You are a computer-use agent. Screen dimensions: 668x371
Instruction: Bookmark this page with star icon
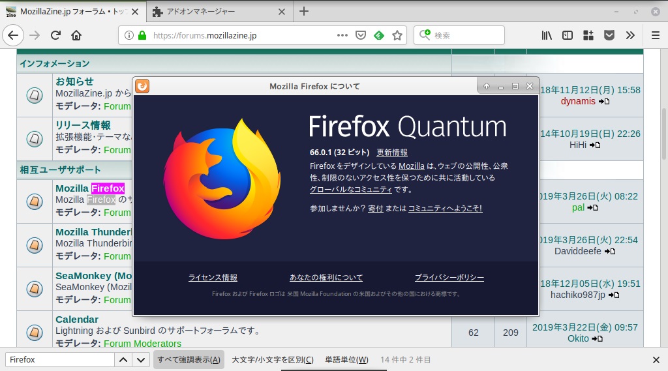click(397, 35)
